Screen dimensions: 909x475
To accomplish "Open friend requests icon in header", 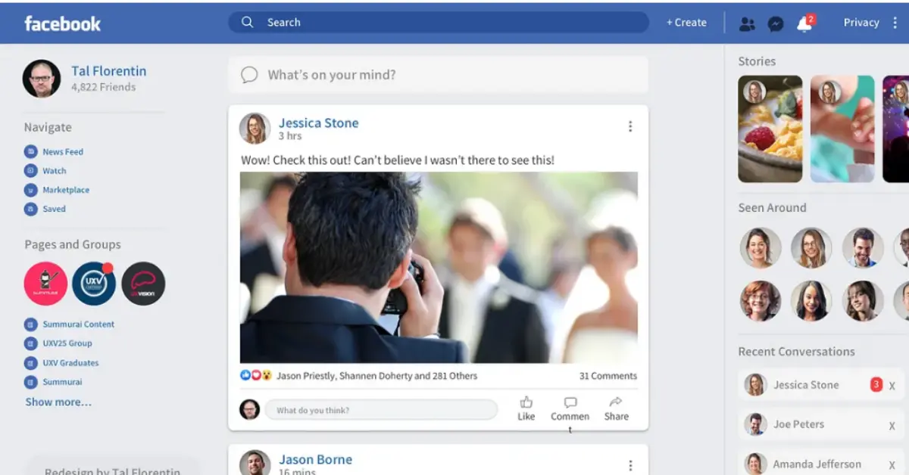I will 747,23.
